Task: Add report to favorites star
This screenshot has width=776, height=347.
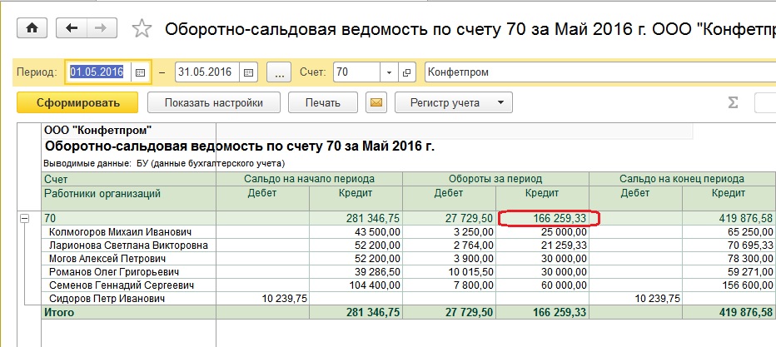Action: 142,28
